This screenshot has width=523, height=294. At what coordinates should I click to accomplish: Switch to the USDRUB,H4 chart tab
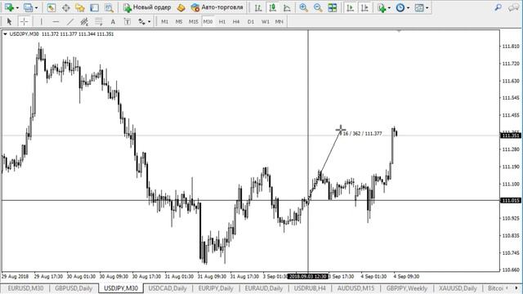tap(310, 288)
